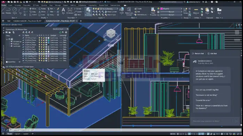243x136 pixels.
Task: Select the Dimension tool
Action: [x=70, y=11]
